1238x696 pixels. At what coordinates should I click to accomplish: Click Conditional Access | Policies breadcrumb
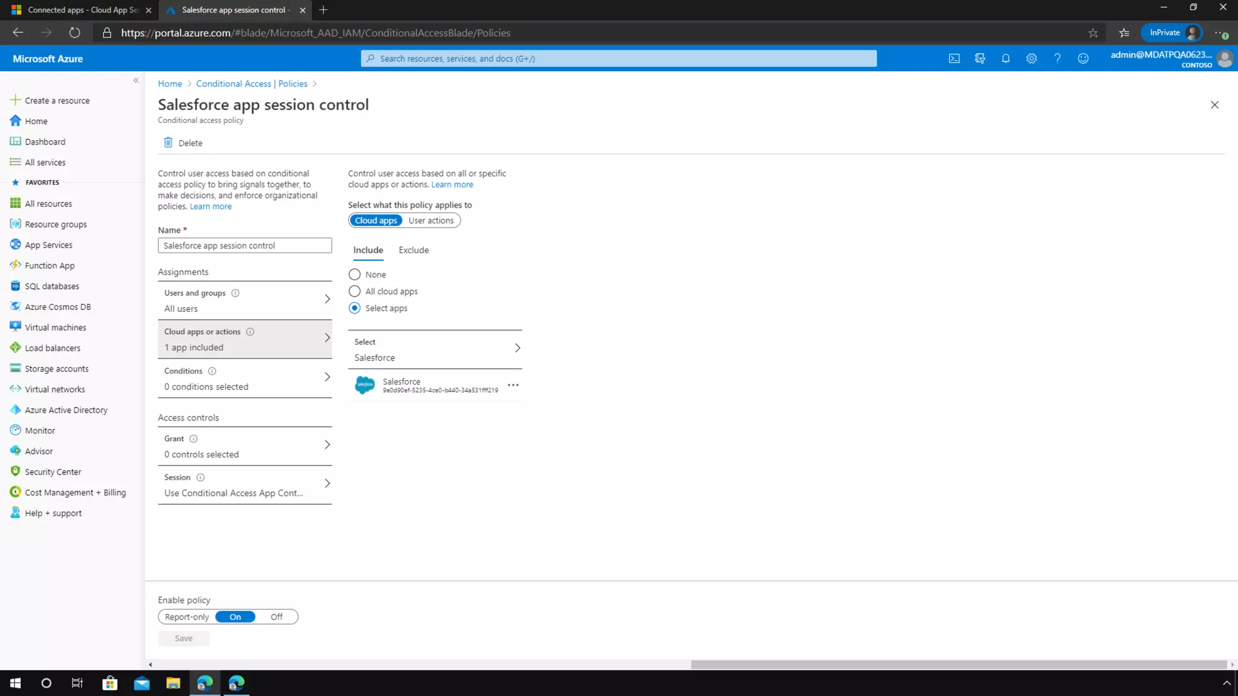[x=251, y=83]
